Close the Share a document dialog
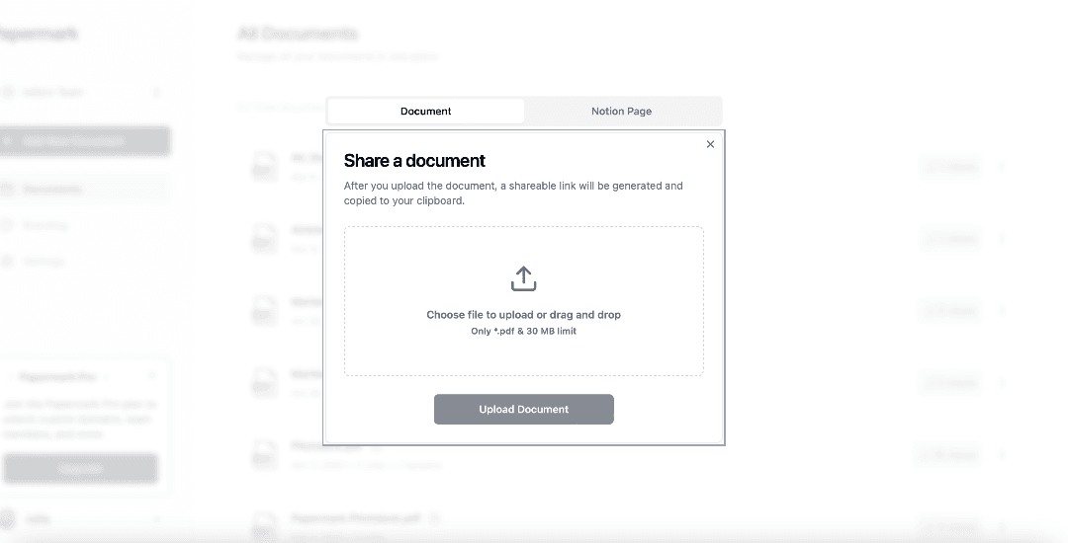Image resolution: width=1068 pixels, height=543 pixels. pyautogui.click(x=710, y=144)
